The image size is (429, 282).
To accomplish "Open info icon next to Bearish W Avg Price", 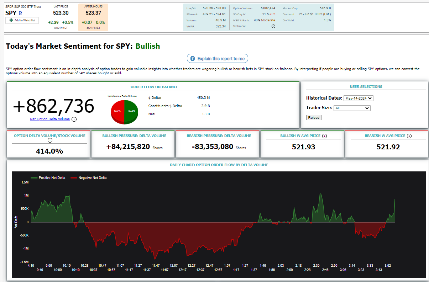I will (x=409, y=136).
